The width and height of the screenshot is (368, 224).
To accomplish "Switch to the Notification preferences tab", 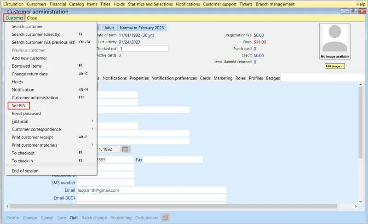I will pyautogui.click(x=174, y=78).
